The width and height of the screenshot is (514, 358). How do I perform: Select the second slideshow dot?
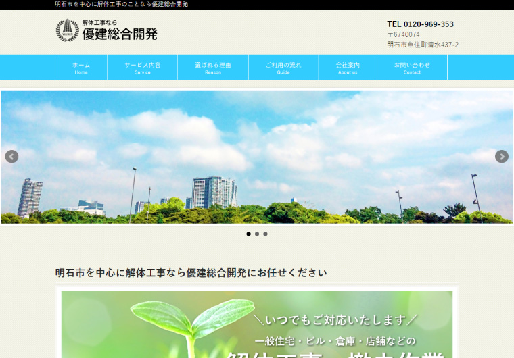257,234
